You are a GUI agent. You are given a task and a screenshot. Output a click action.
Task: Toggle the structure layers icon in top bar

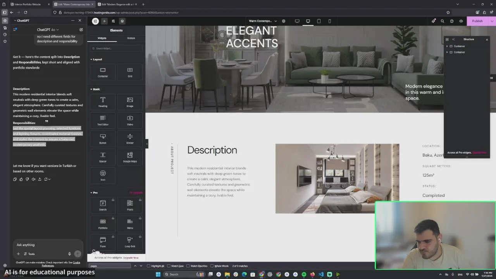122,21
